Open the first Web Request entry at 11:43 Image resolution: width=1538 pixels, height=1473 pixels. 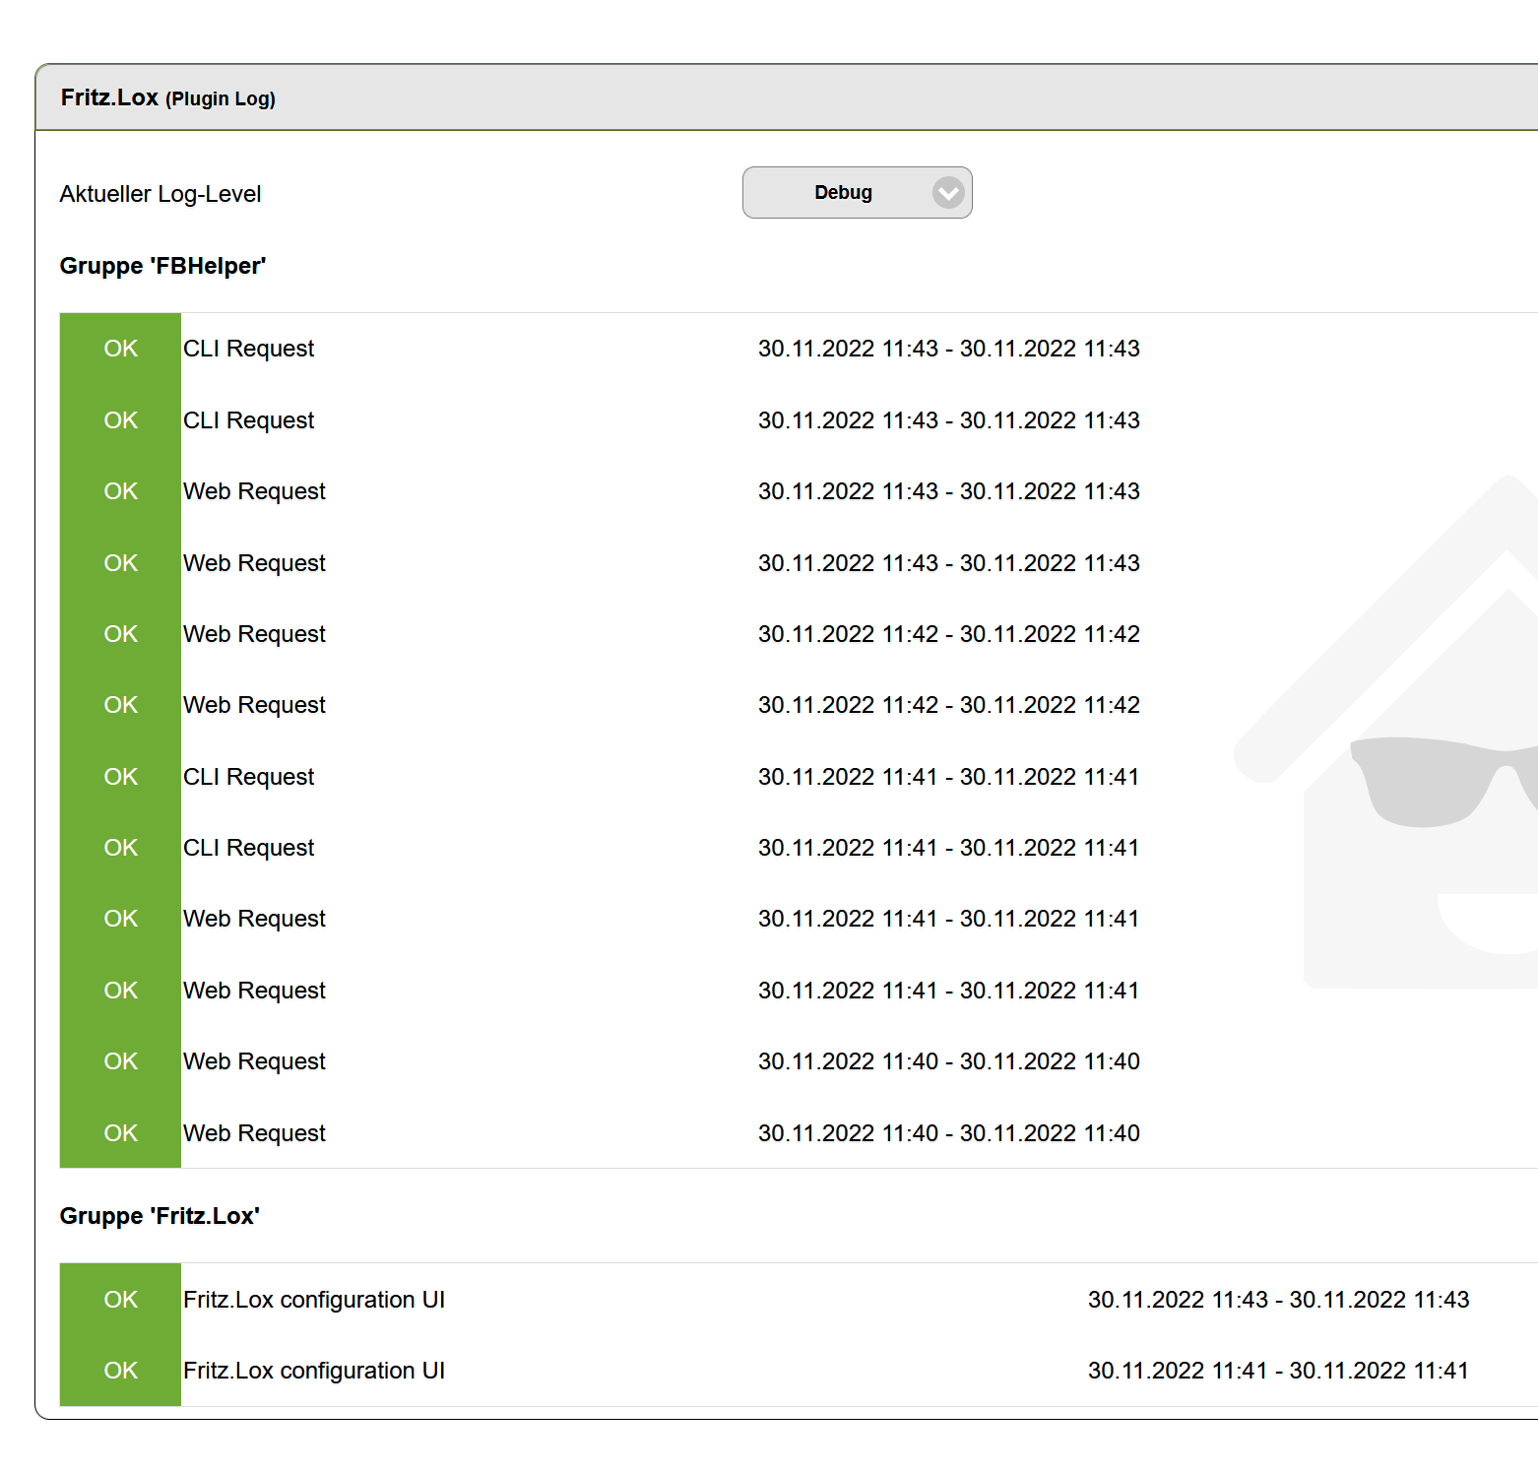[x=254, y=491]
